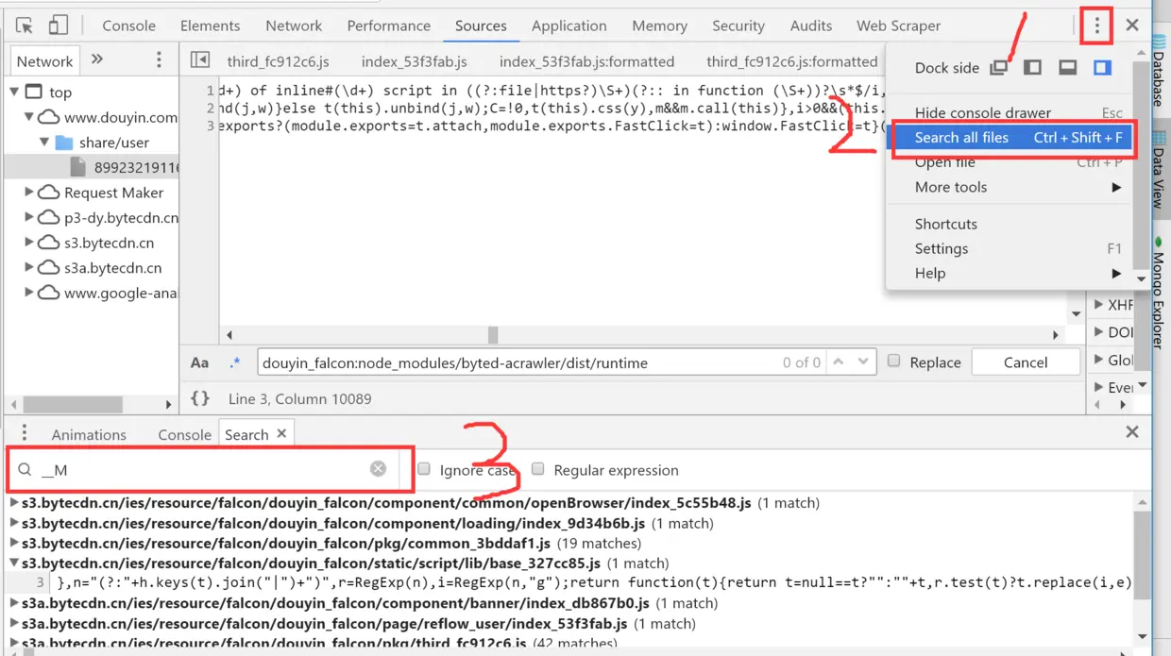Dock DevTools to the right side
This screenshot has width=1171, height=656.
point(1102,67)
